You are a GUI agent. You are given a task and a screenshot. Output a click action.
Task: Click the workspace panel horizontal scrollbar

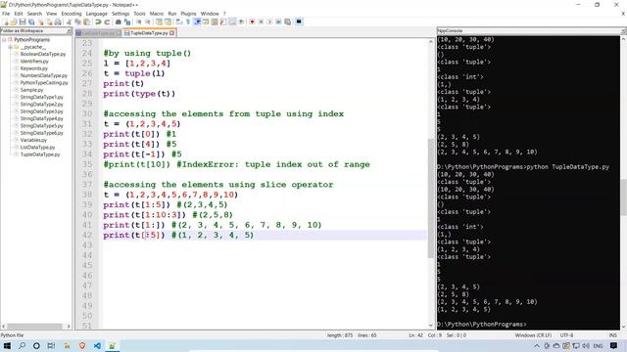click(35, 326)
